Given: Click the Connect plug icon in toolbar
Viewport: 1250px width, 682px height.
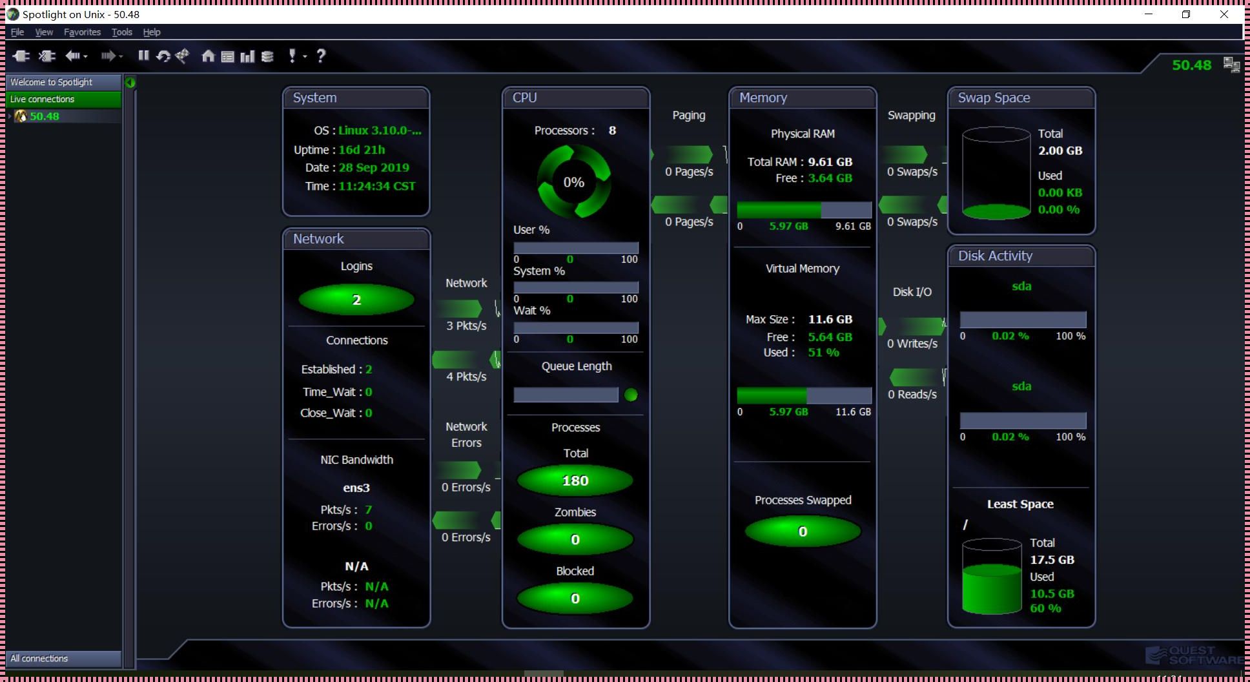Looking at the screenshot, I should pyautogui.click(x=21, y=56).
